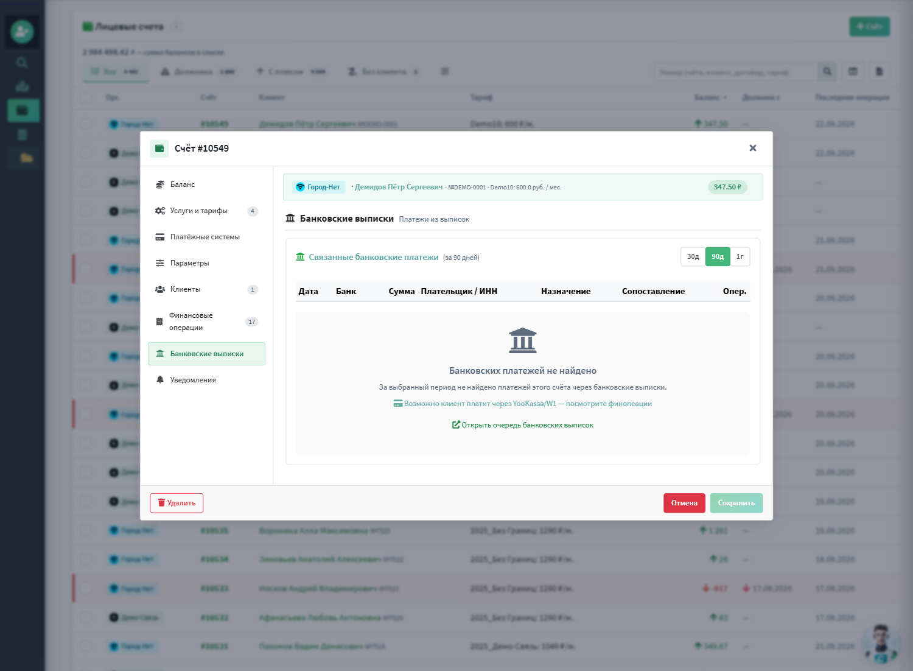Click the wallet icon beside Счёт #10549
913x671 pixels.
click(x=159, y=149)
